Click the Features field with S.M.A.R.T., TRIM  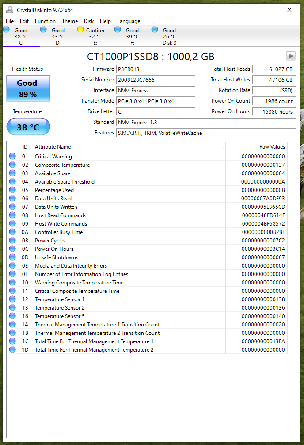(x=206, y=133)
